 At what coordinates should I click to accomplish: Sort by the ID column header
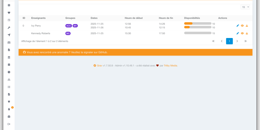coord(24,18)
